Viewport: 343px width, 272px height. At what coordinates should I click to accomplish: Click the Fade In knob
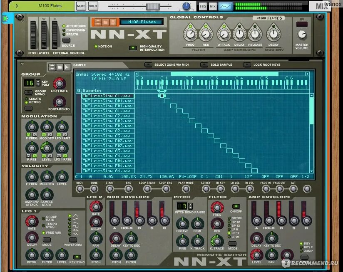pyautogui.click(x=266, y=189)
